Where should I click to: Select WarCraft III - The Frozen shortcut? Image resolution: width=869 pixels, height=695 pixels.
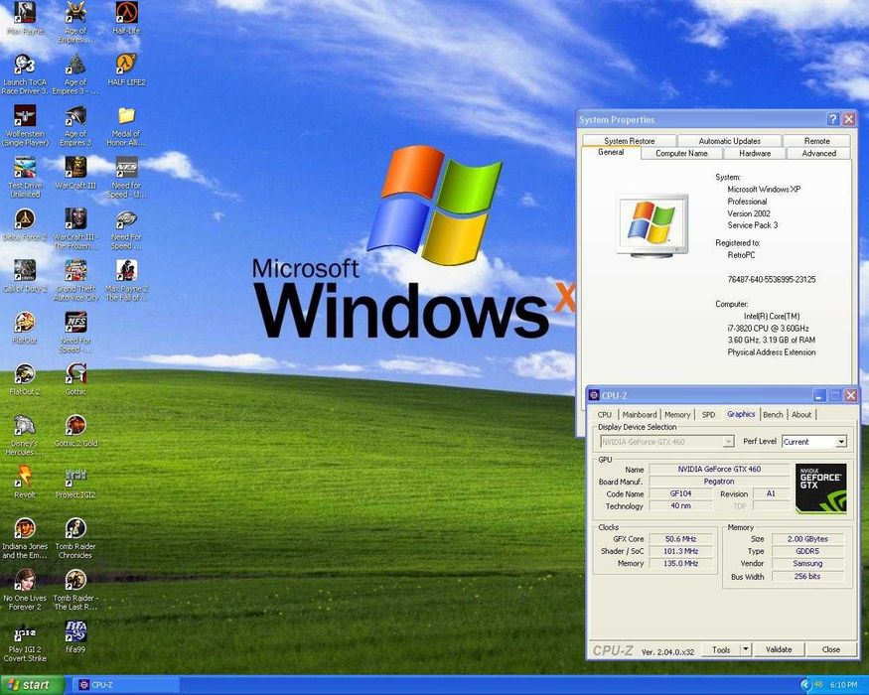pyautogui.click(x=75, y=229)
